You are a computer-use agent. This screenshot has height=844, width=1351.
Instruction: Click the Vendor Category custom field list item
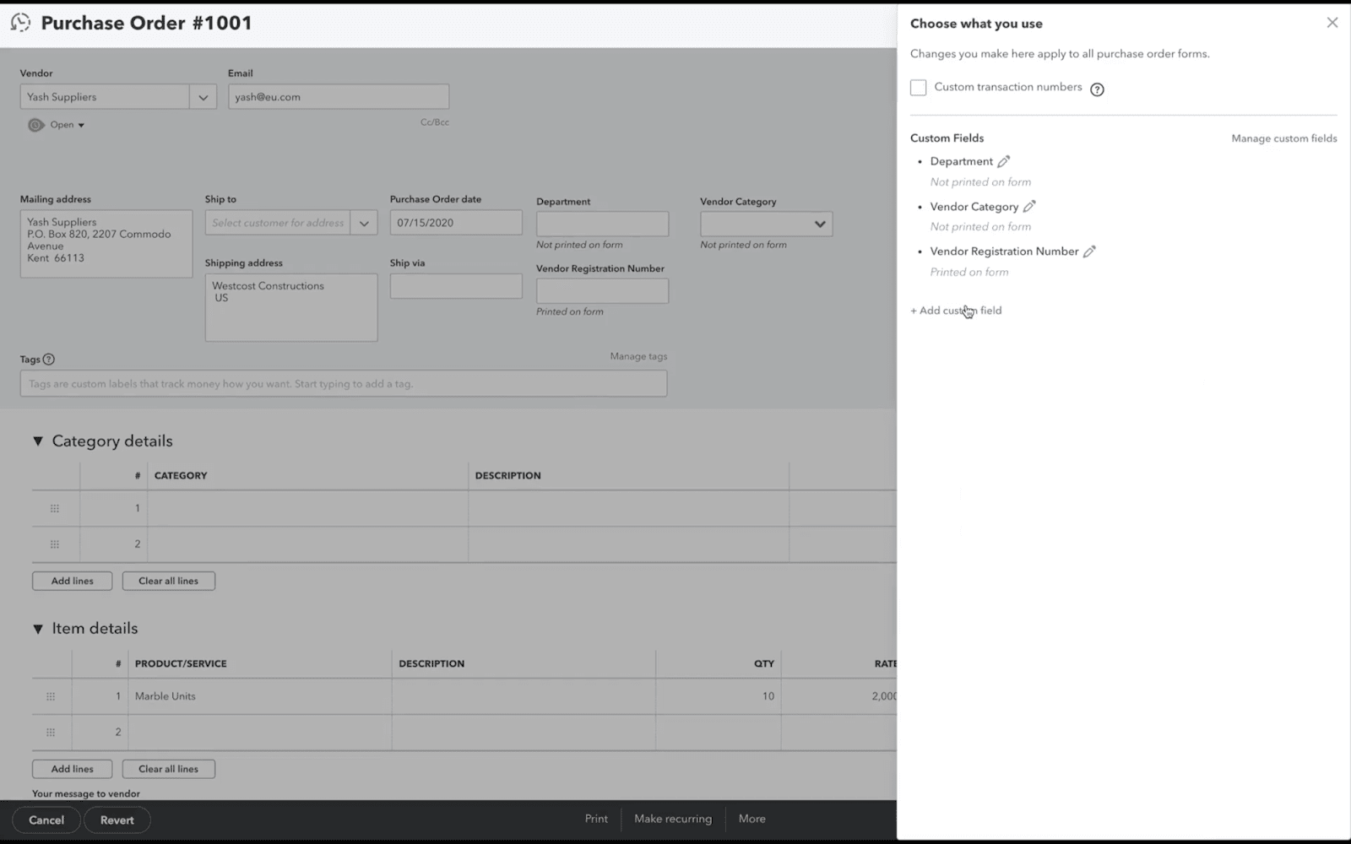[x=974, y=207]
